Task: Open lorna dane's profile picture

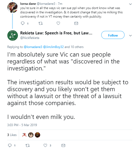Action: point(13,7)
